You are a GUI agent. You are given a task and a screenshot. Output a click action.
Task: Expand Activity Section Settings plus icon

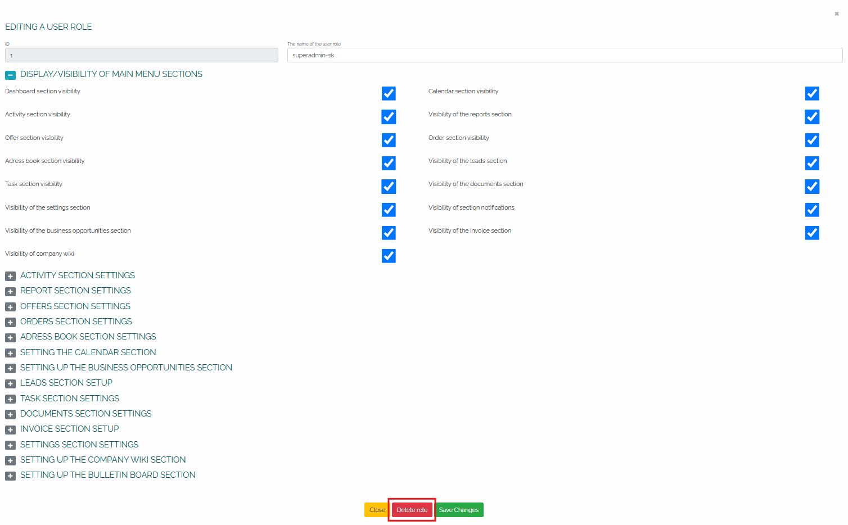[10, 276]
